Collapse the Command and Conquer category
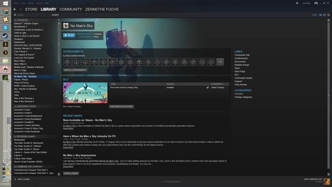This screenshot has width=332, height=187. click(16, 167)
